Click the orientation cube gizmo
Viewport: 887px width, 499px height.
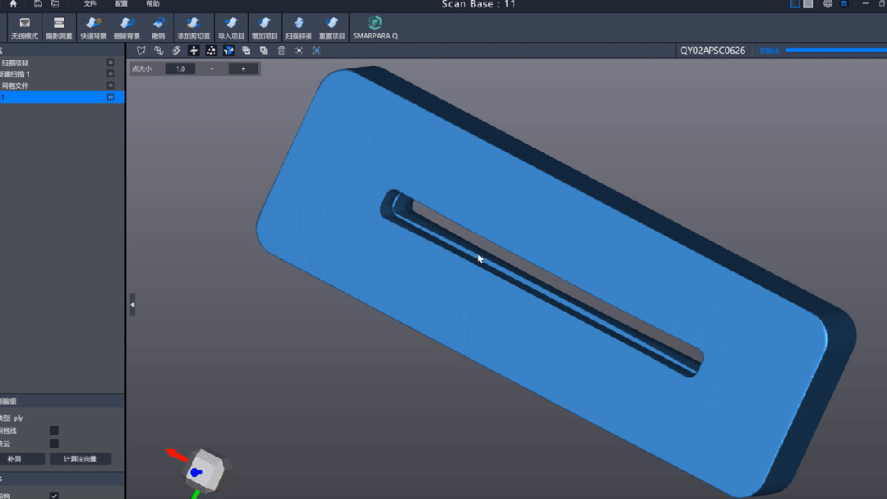pos(205,470)
